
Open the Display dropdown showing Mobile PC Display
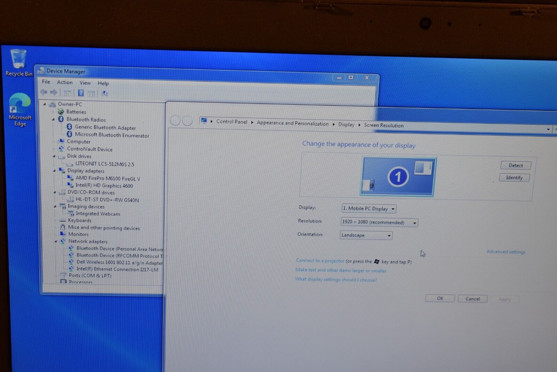(369, 208)
